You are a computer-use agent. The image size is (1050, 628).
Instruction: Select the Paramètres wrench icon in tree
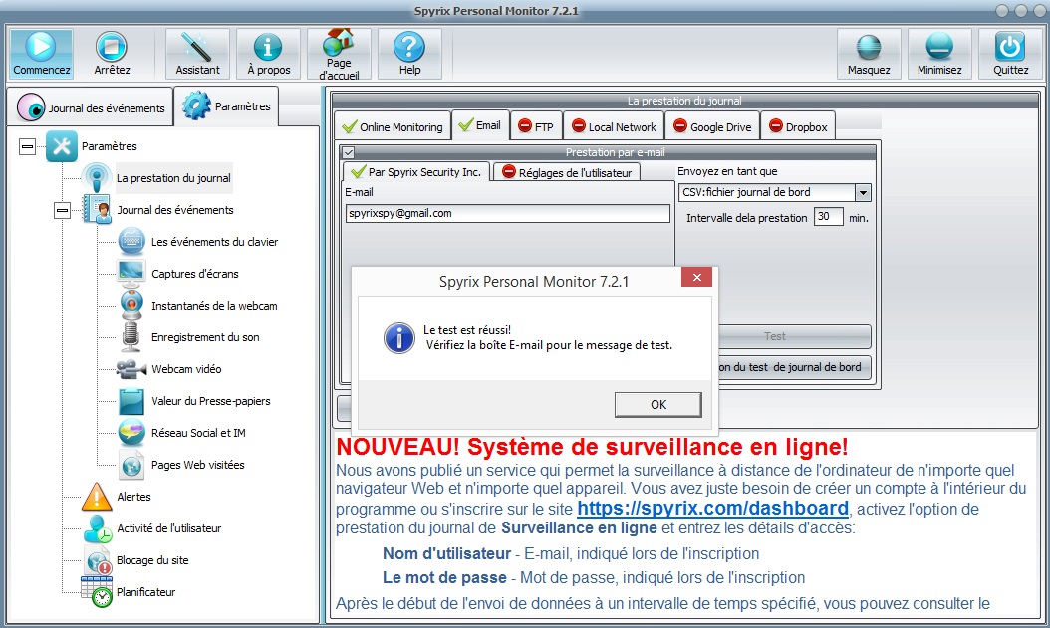(x=62, y=145)
